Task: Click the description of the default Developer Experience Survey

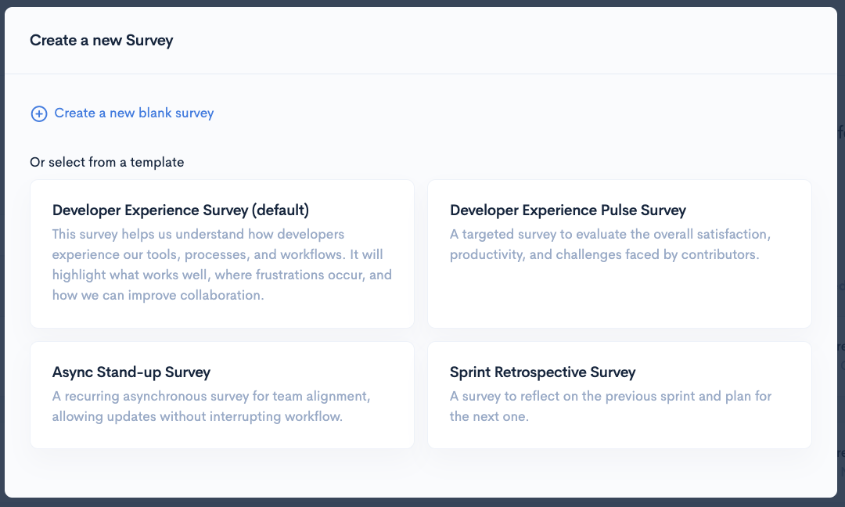Action: (221, 264)
